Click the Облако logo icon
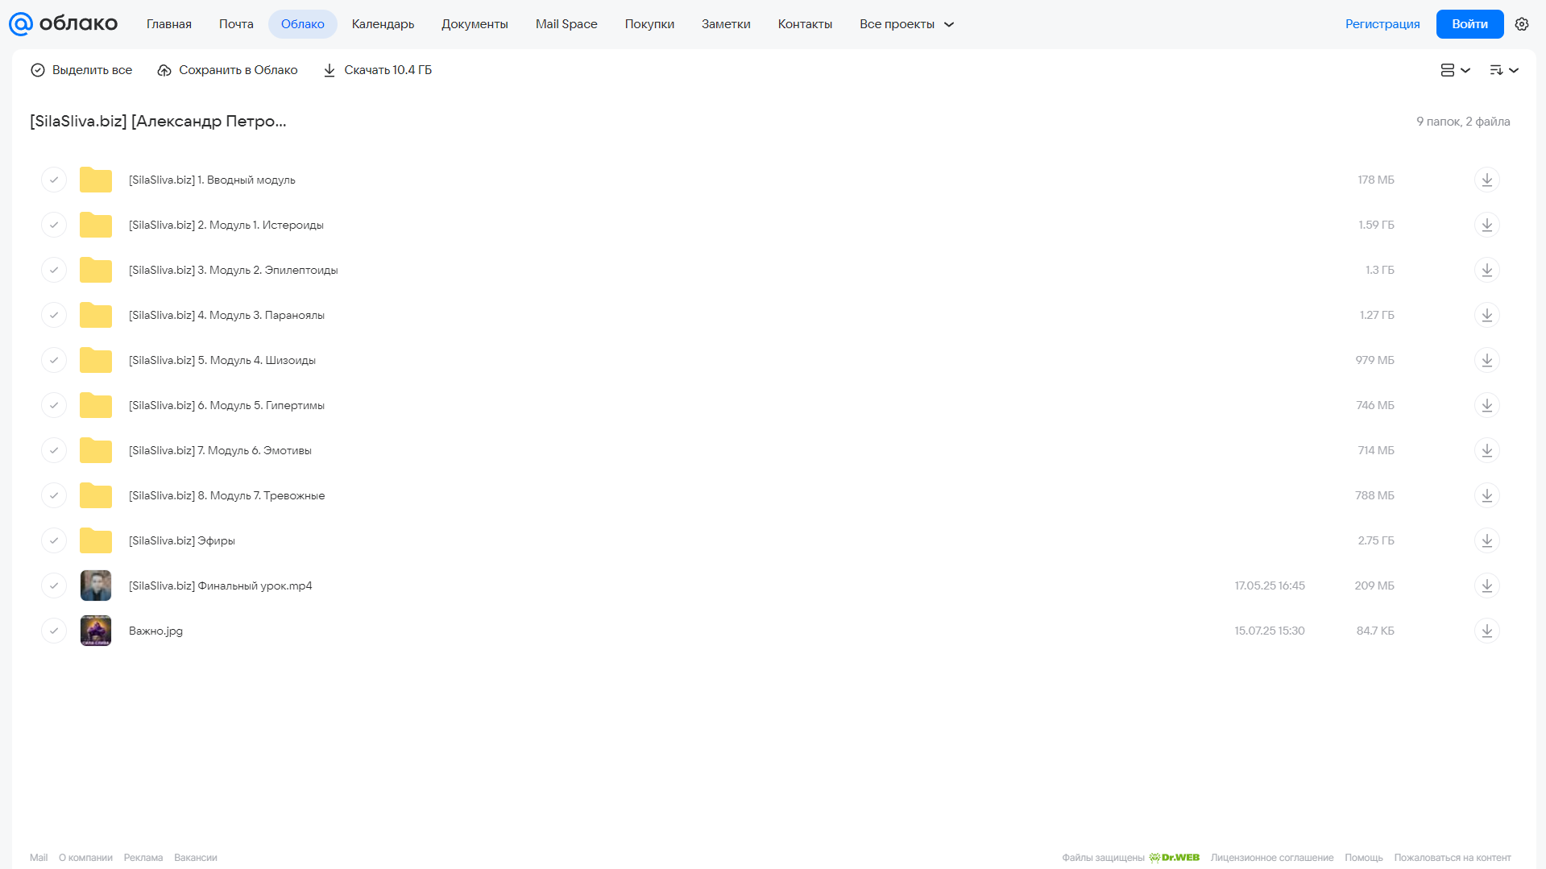The width and height of the screenshot is (1546, 869). [x=21, y=24]
